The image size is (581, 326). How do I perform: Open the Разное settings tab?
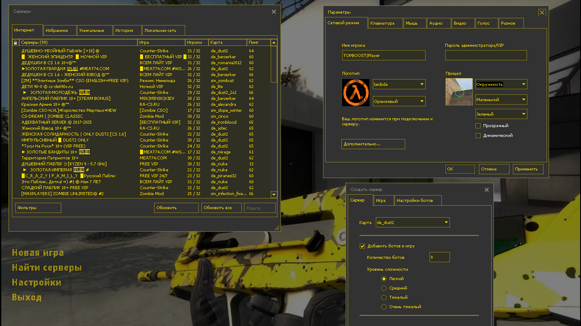click(511, 23)
